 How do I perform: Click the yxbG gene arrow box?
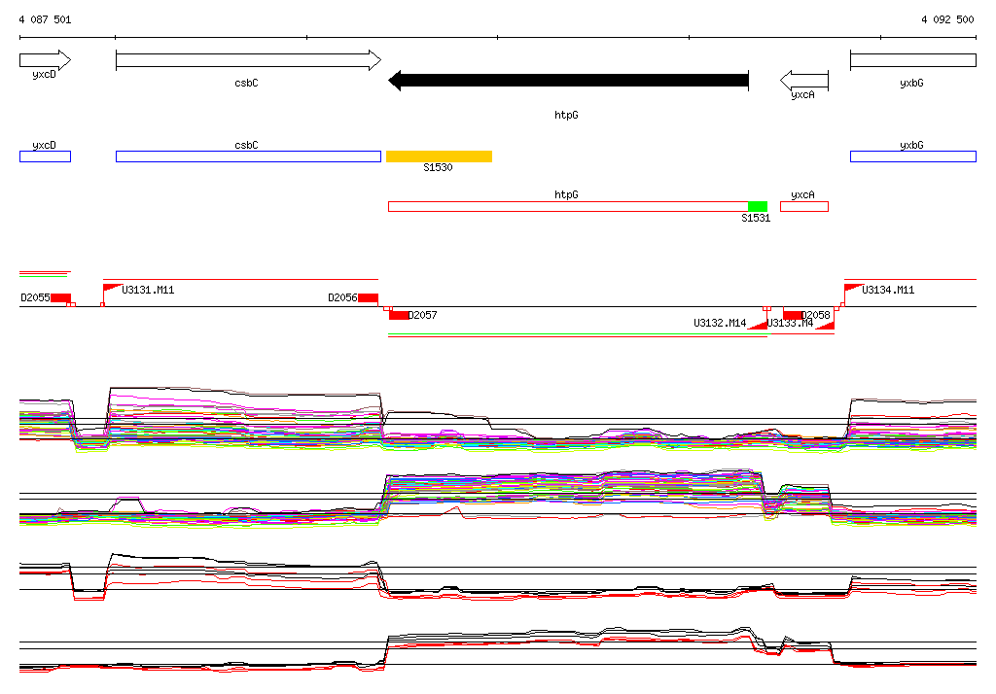tap(913, 60)
